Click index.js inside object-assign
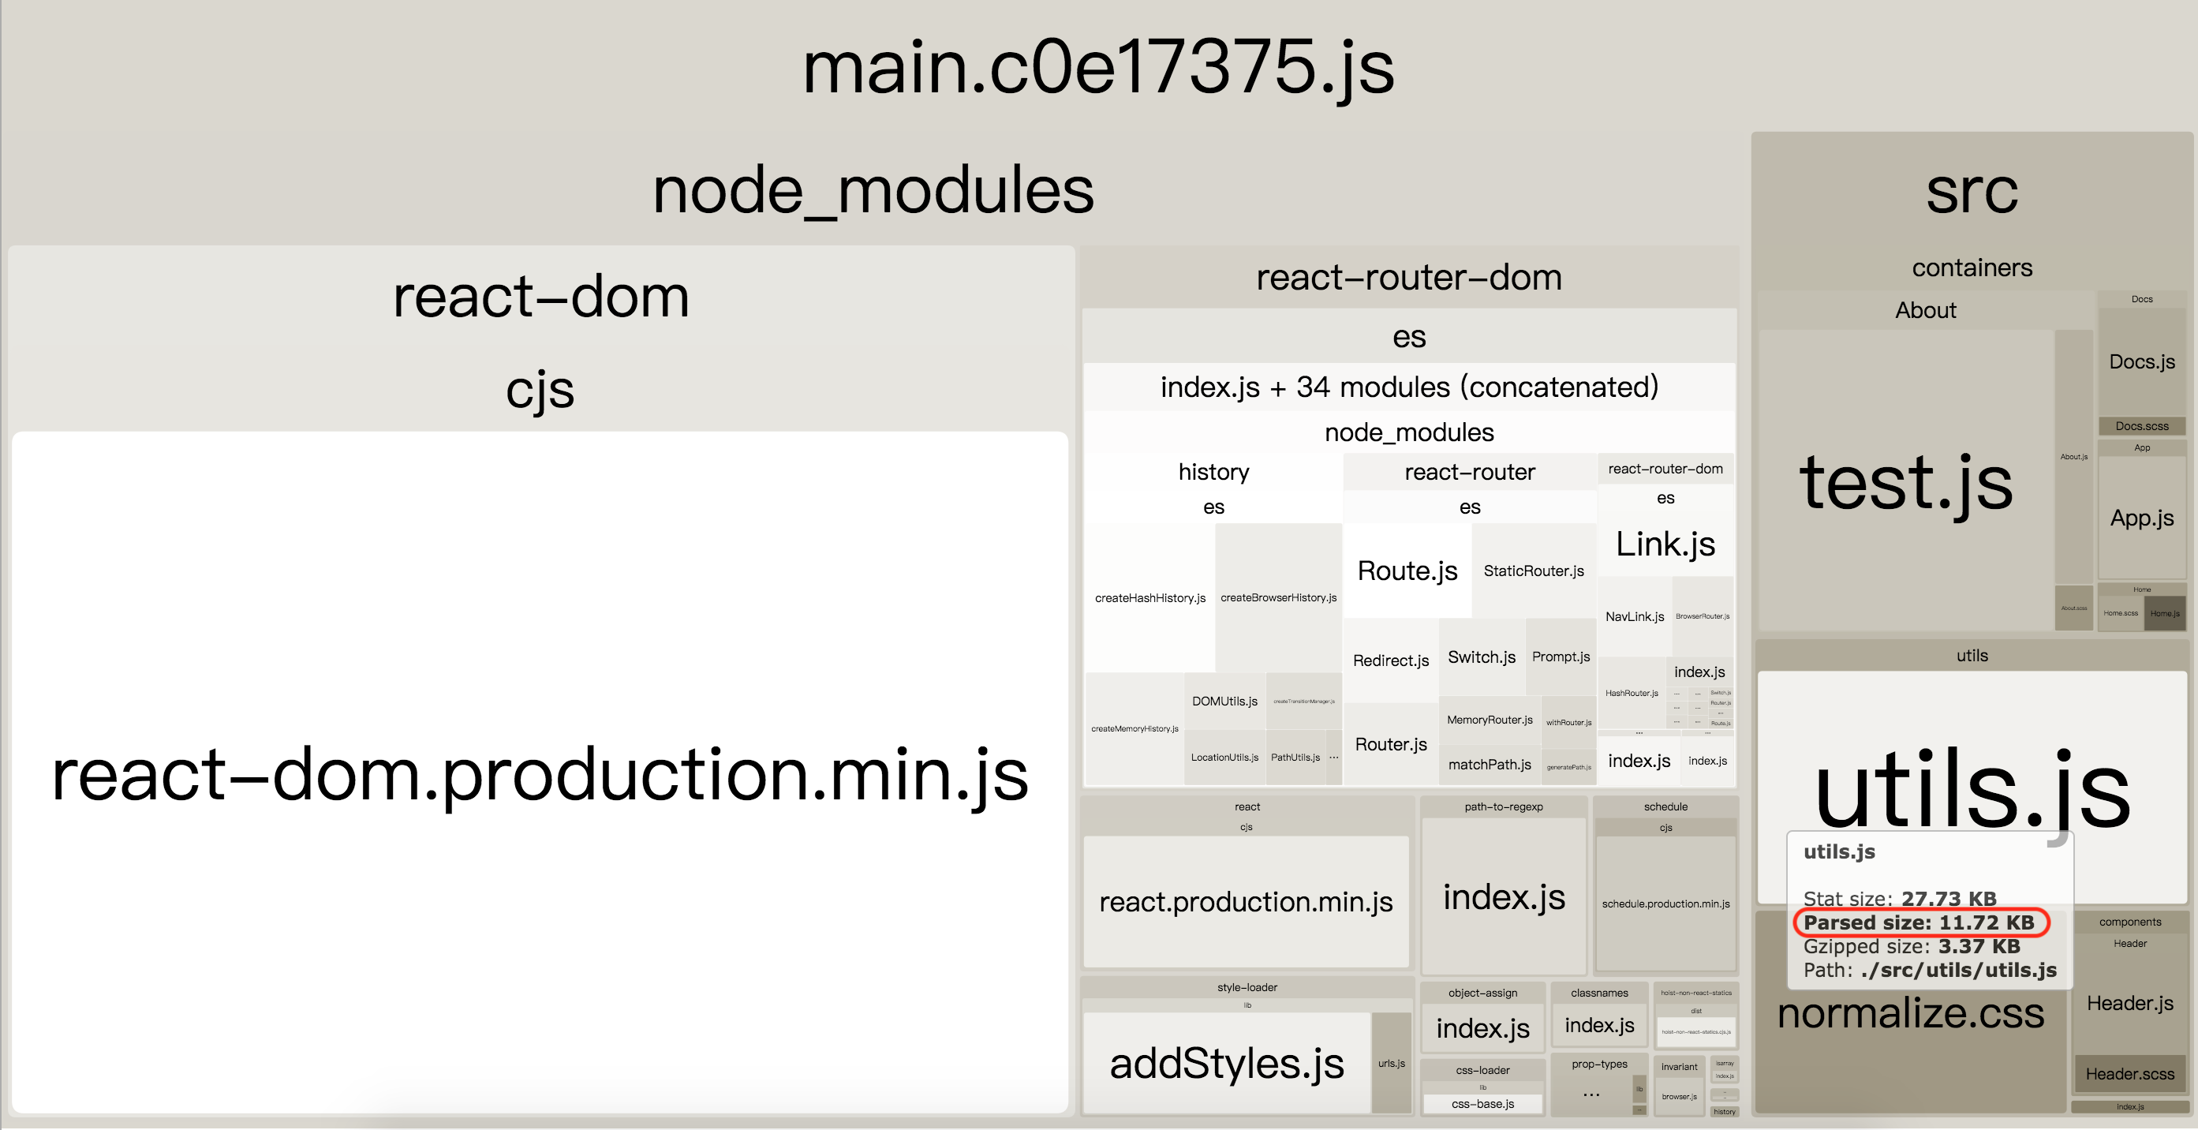 coord(1482,1027)
